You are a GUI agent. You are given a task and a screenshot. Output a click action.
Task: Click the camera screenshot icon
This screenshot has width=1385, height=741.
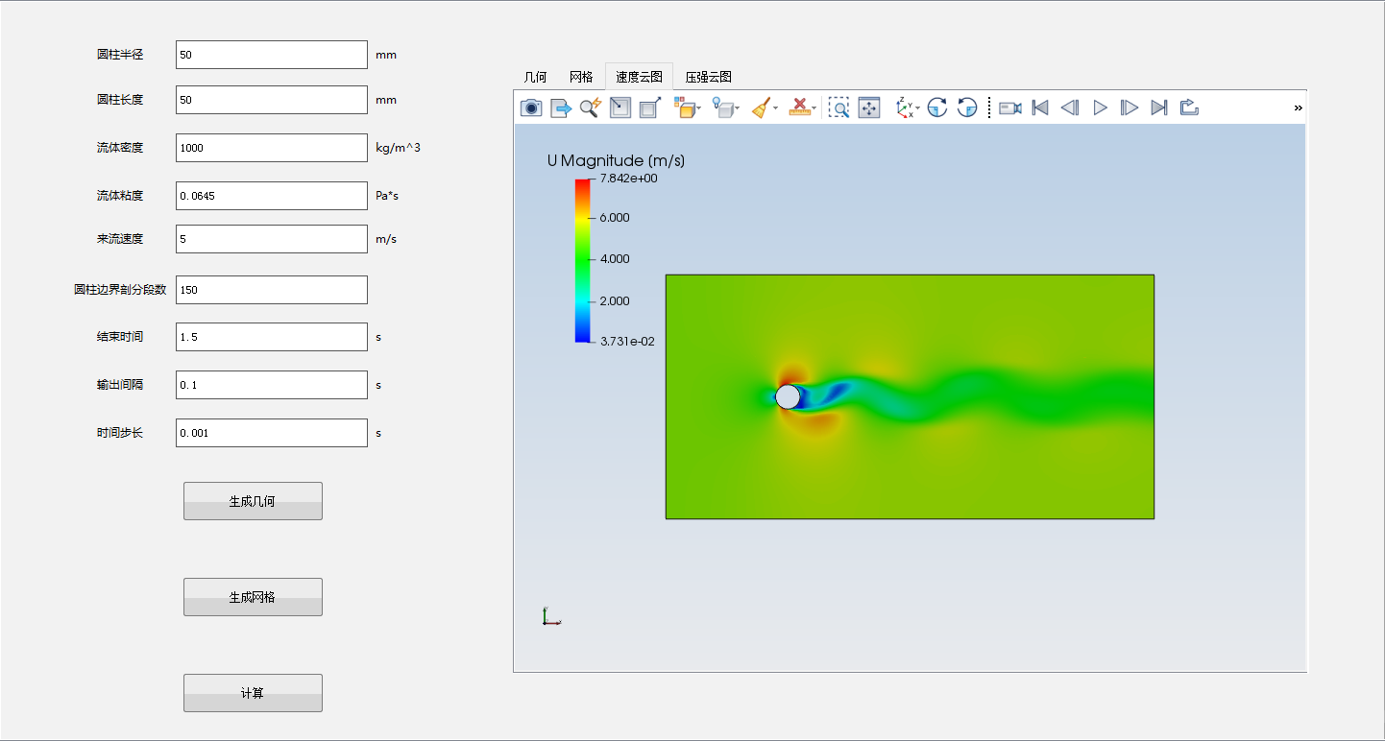(x=531, y=108)
